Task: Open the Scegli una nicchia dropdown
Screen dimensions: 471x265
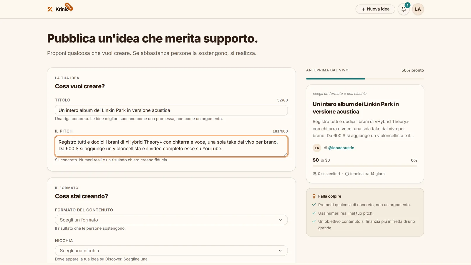Action: click(171, 251)
